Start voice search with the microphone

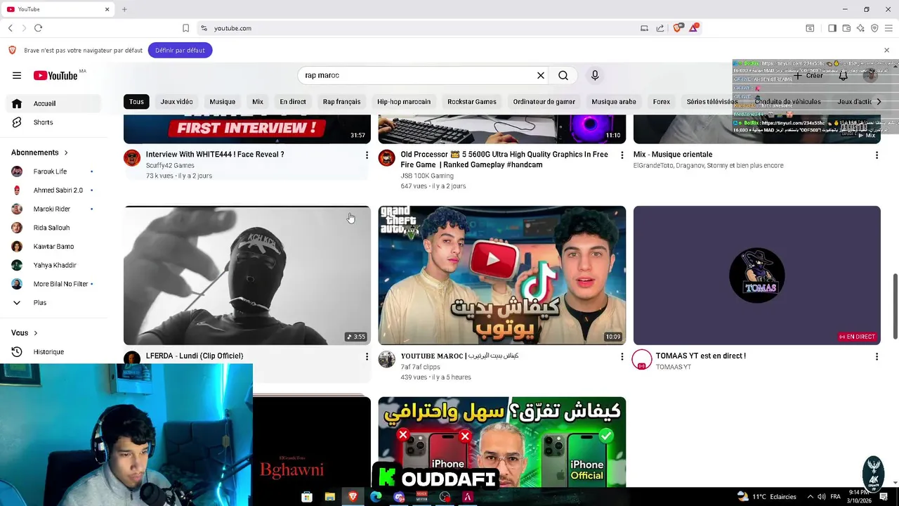tap(595, 75)
